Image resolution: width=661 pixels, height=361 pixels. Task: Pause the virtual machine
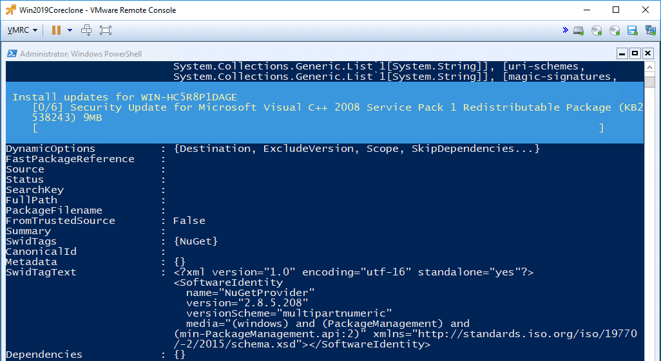(x=56, y=30)
